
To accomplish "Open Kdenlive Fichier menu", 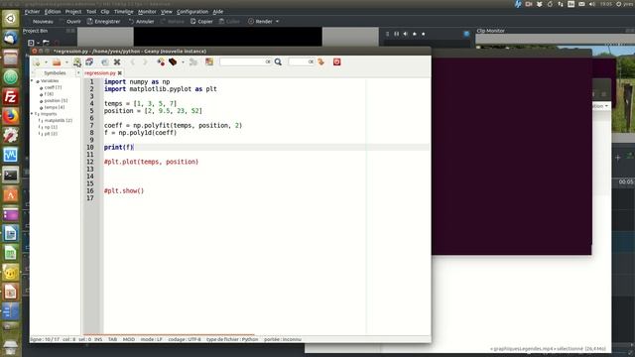I will (x=32, y=12).
